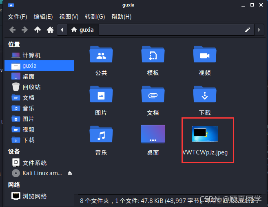Close the guxia file manager window
Viewport: 268px width, 207px height.
pyautogui.click(x=261, y=5)
